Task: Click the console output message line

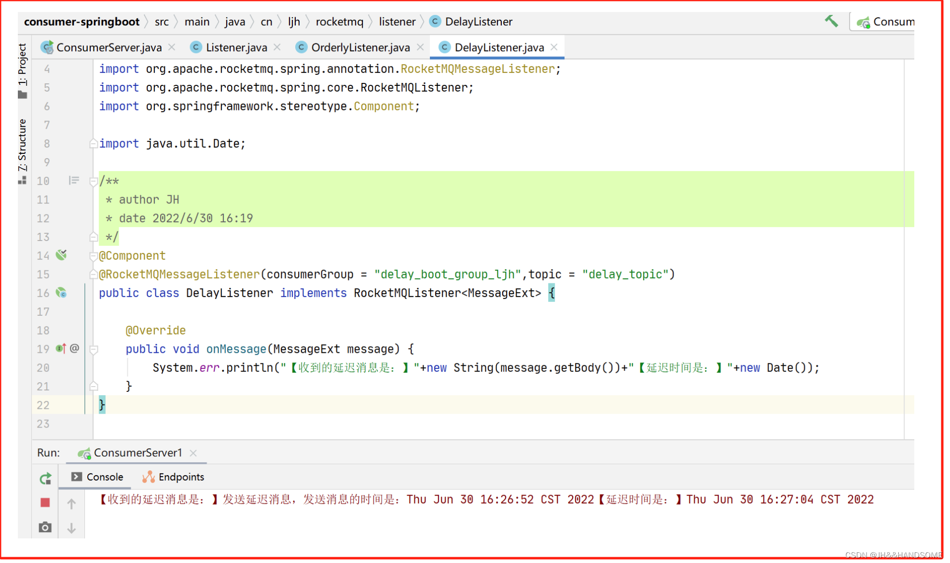Action: 485,499
